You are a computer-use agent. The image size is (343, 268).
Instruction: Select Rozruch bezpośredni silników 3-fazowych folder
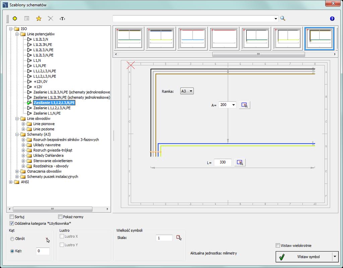click(x=66, y=140)
